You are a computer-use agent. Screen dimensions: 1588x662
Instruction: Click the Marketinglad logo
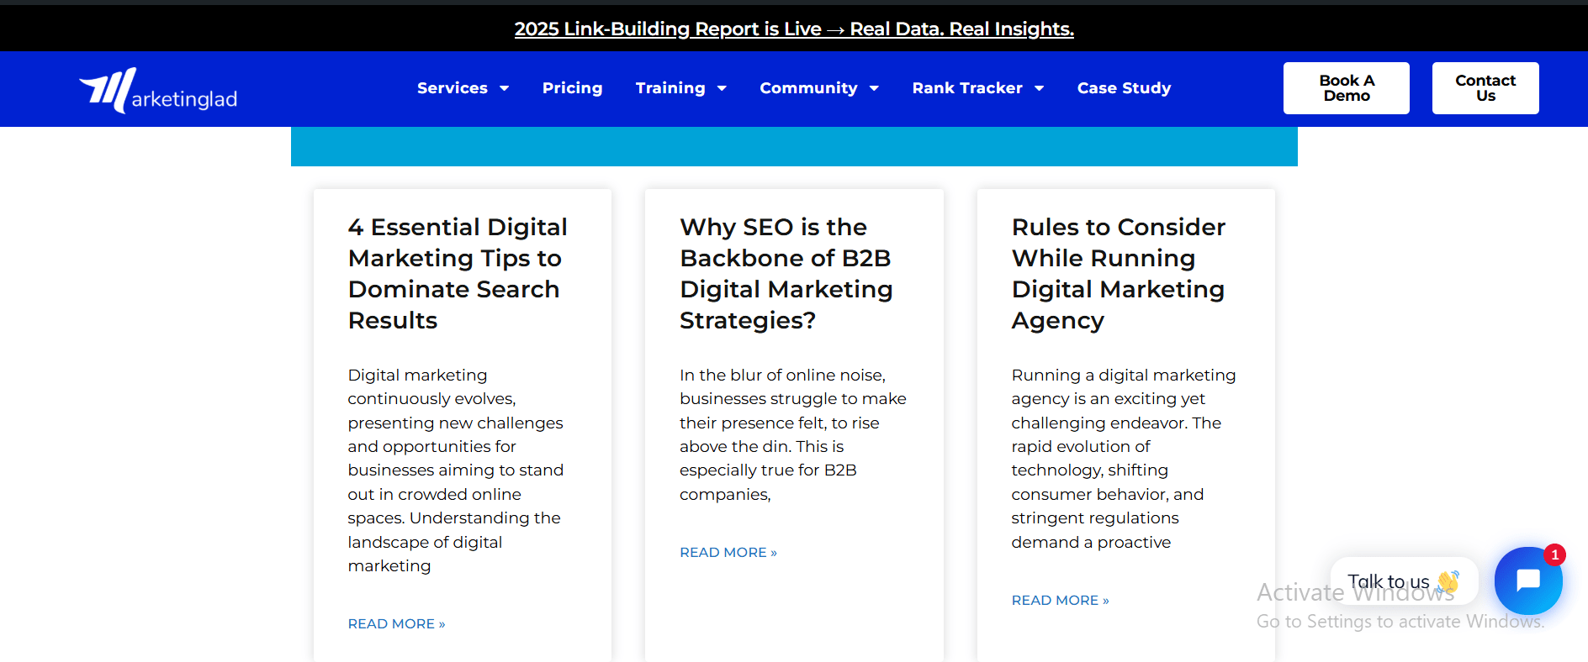[x=158, y=90]
